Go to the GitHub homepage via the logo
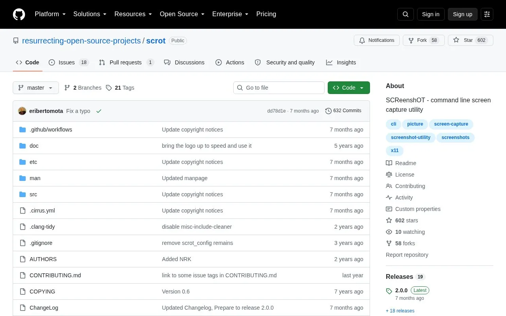Image resolution: width=506 pixels, height=316 pixels. pyautogui.click(x=19, y=14)
